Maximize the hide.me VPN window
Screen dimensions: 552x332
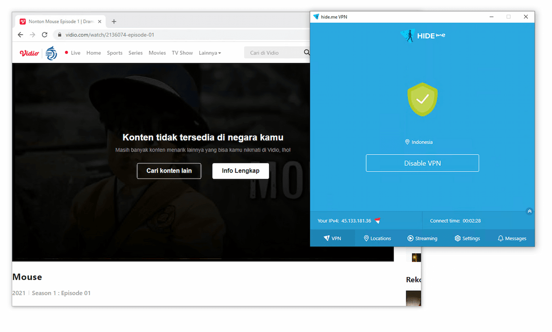(x=508, y=17)
